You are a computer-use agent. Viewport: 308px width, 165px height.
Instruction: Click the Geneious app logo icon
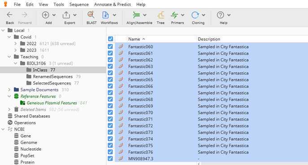(x=5, y=4)
